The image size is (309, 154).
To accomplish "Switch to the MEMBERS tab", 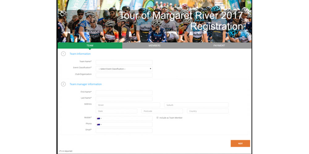I will pos(154,46).
